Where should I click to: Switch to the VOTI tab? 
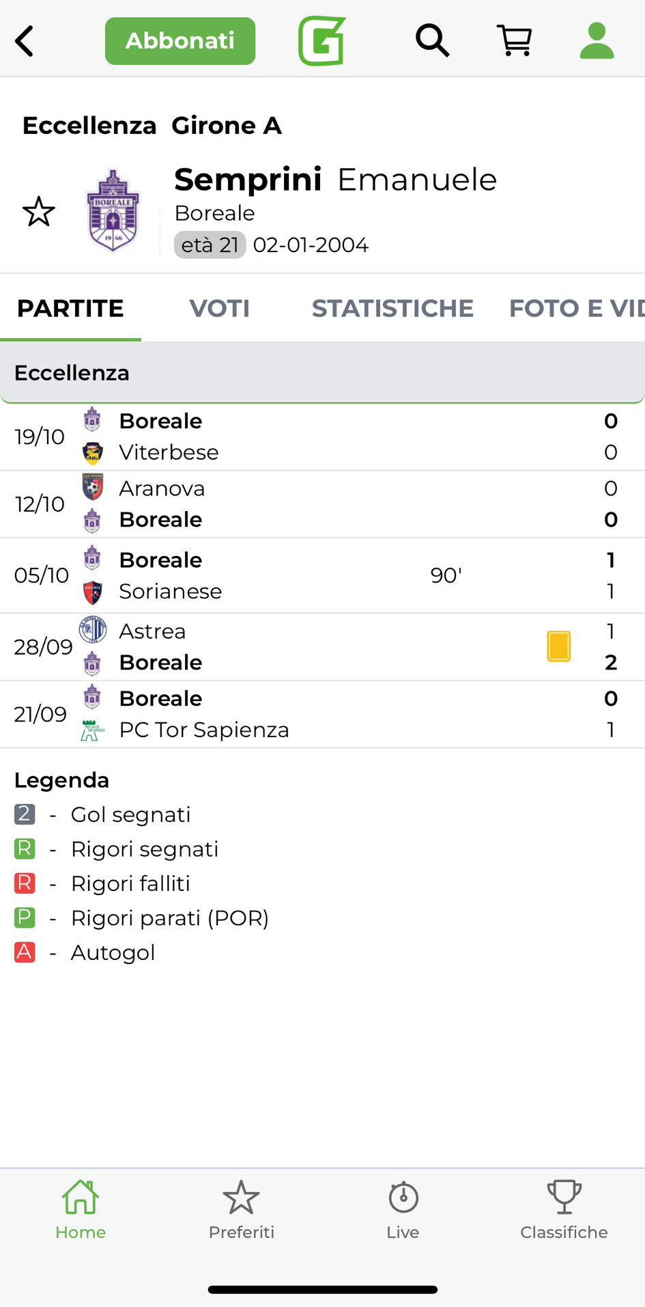coord(219,308)
